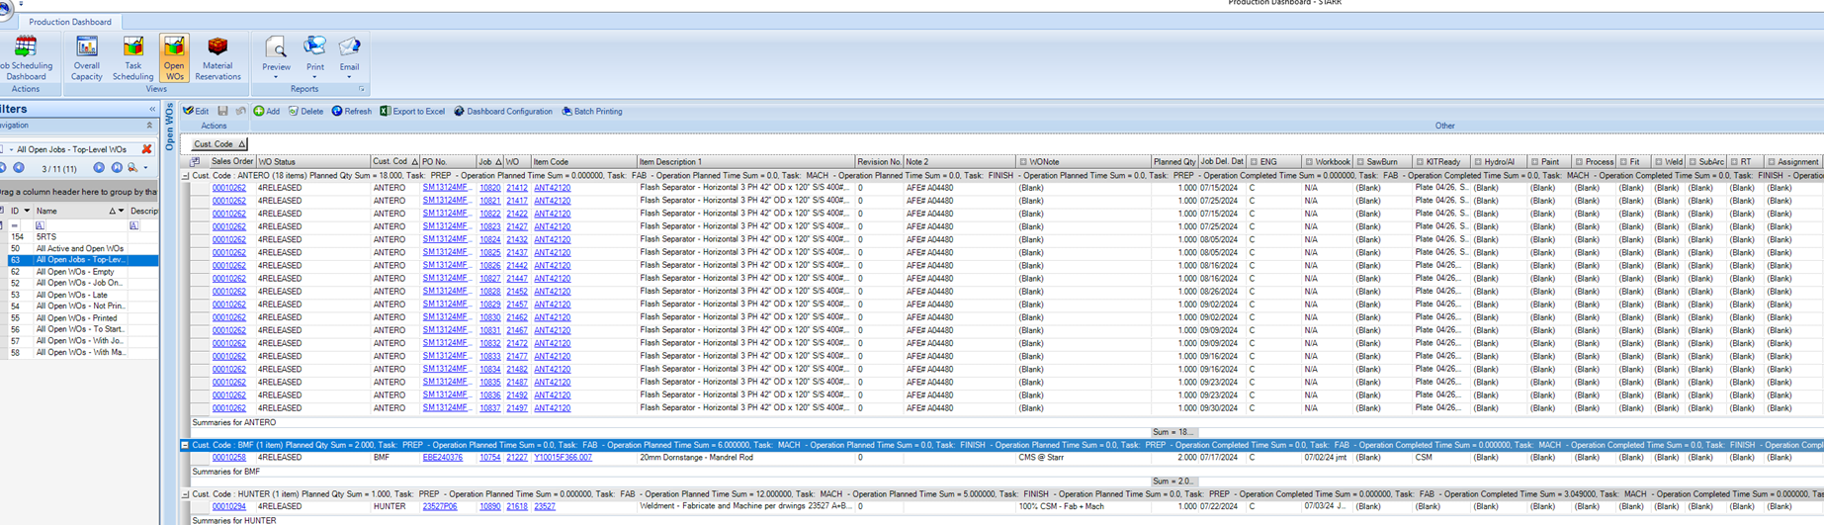Screen dimensions: 1824x525
Task: Click the application orb menu button
Action: pos(5,10)
